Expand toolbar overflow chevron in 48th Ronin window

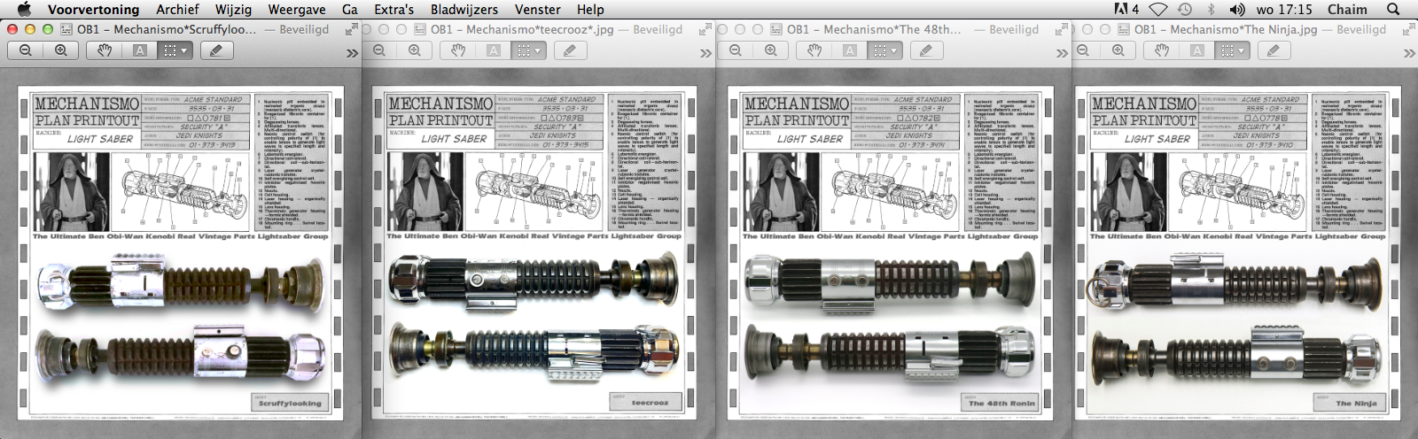pyautogui.click(x=1062, y=53)
